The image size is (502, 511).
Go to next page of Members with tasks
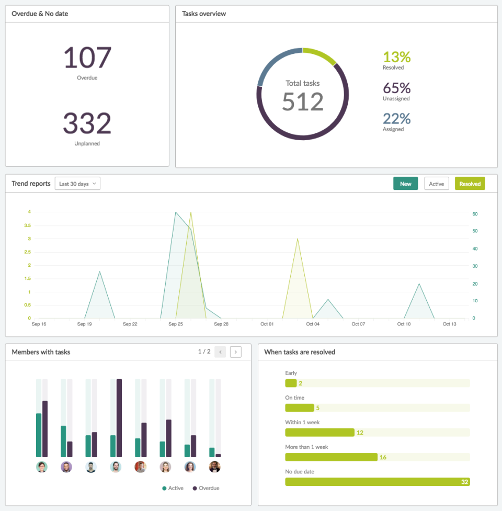pyautogui.click(x=235, y=351)
